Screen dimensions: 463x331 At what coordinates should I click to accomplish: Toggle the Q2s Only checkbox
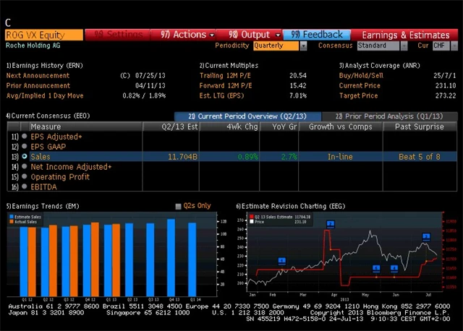179,206
